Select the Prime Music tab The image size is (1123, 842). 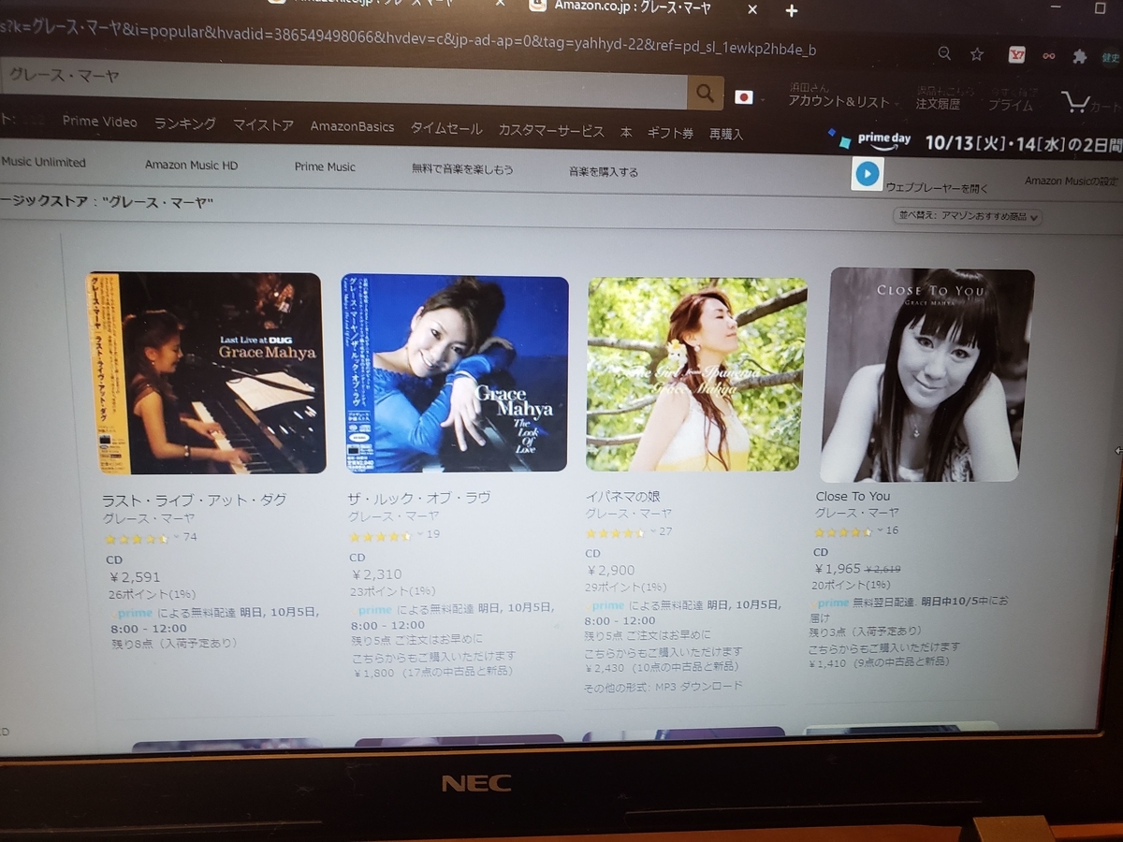click(x=325, y=167)
